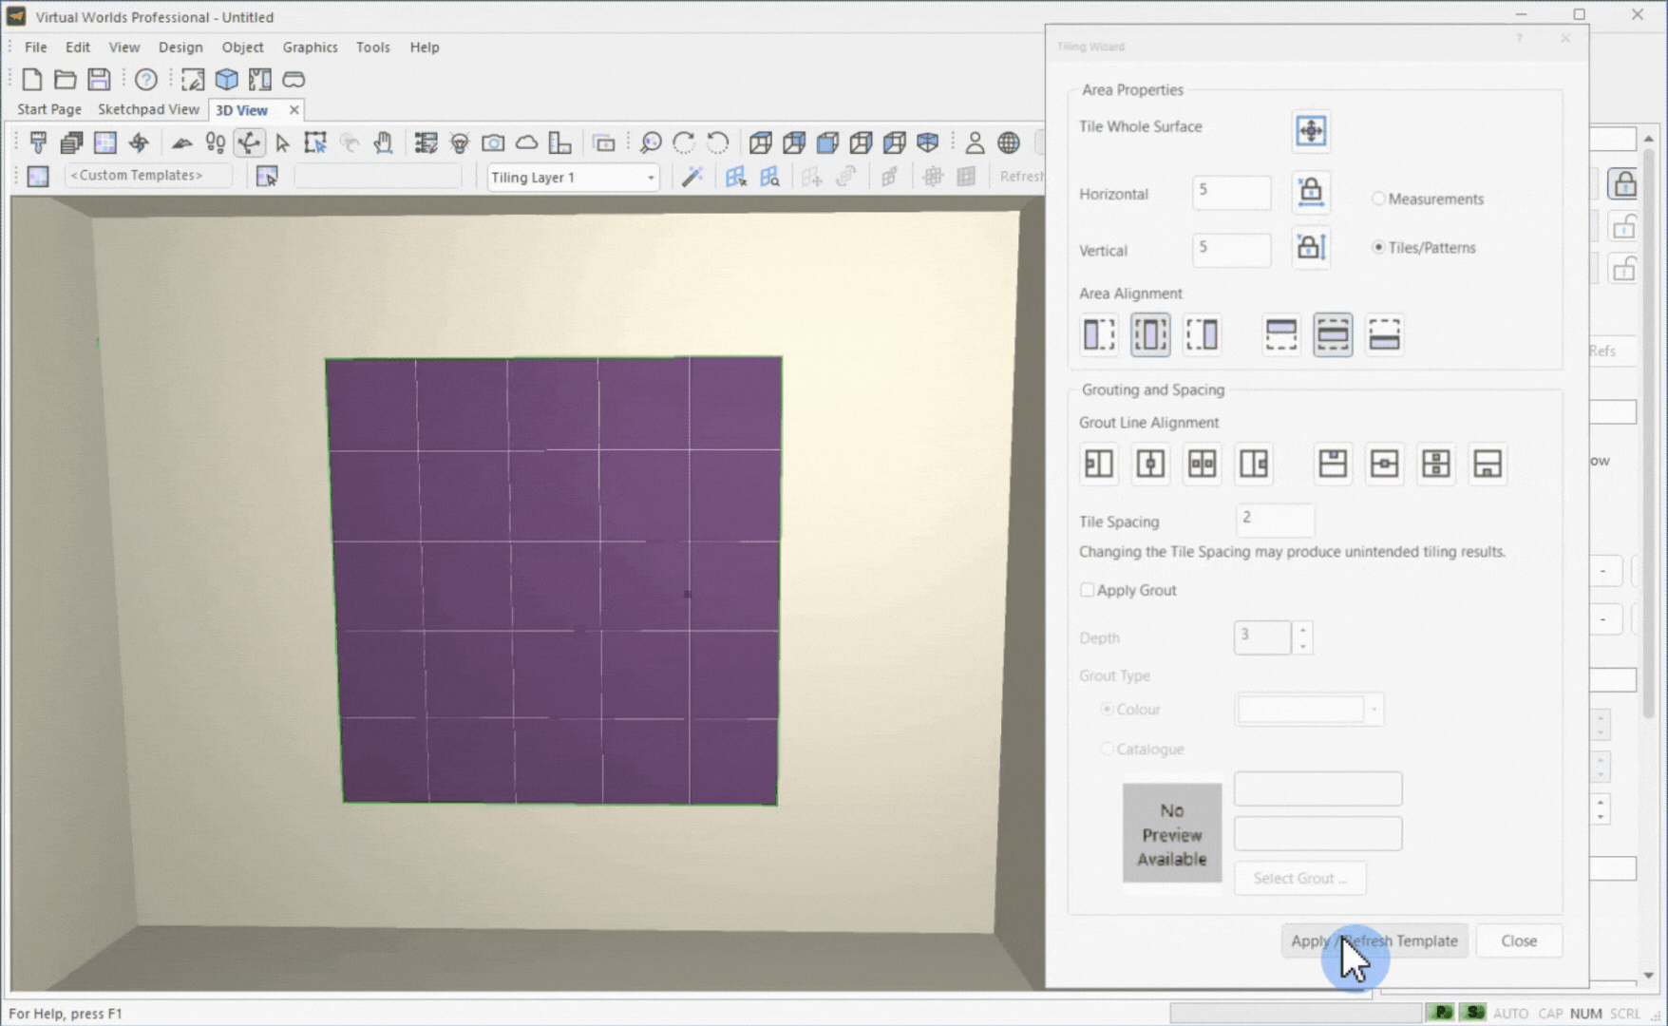Viewport: 1668px width, 1026px height.
Task: Select the Catalogue grout type radio button
Action: click(1107, 749)
